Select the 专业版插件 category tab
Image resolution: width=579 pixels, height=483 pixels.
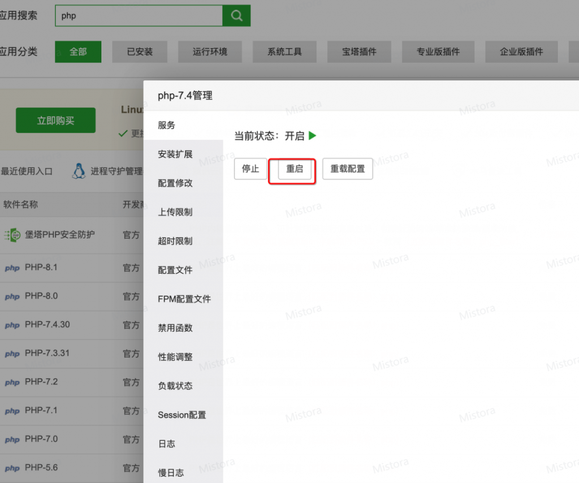(438, 51)
